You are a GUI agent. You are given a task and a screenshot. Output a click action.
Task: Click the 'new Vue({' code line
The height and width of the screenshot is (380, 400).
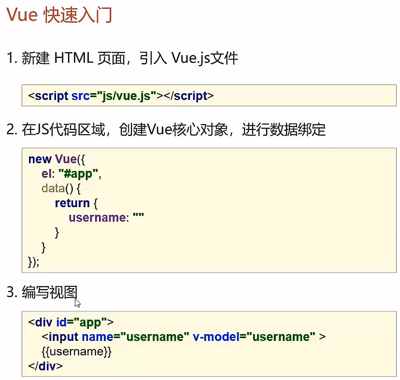(57, 159)
